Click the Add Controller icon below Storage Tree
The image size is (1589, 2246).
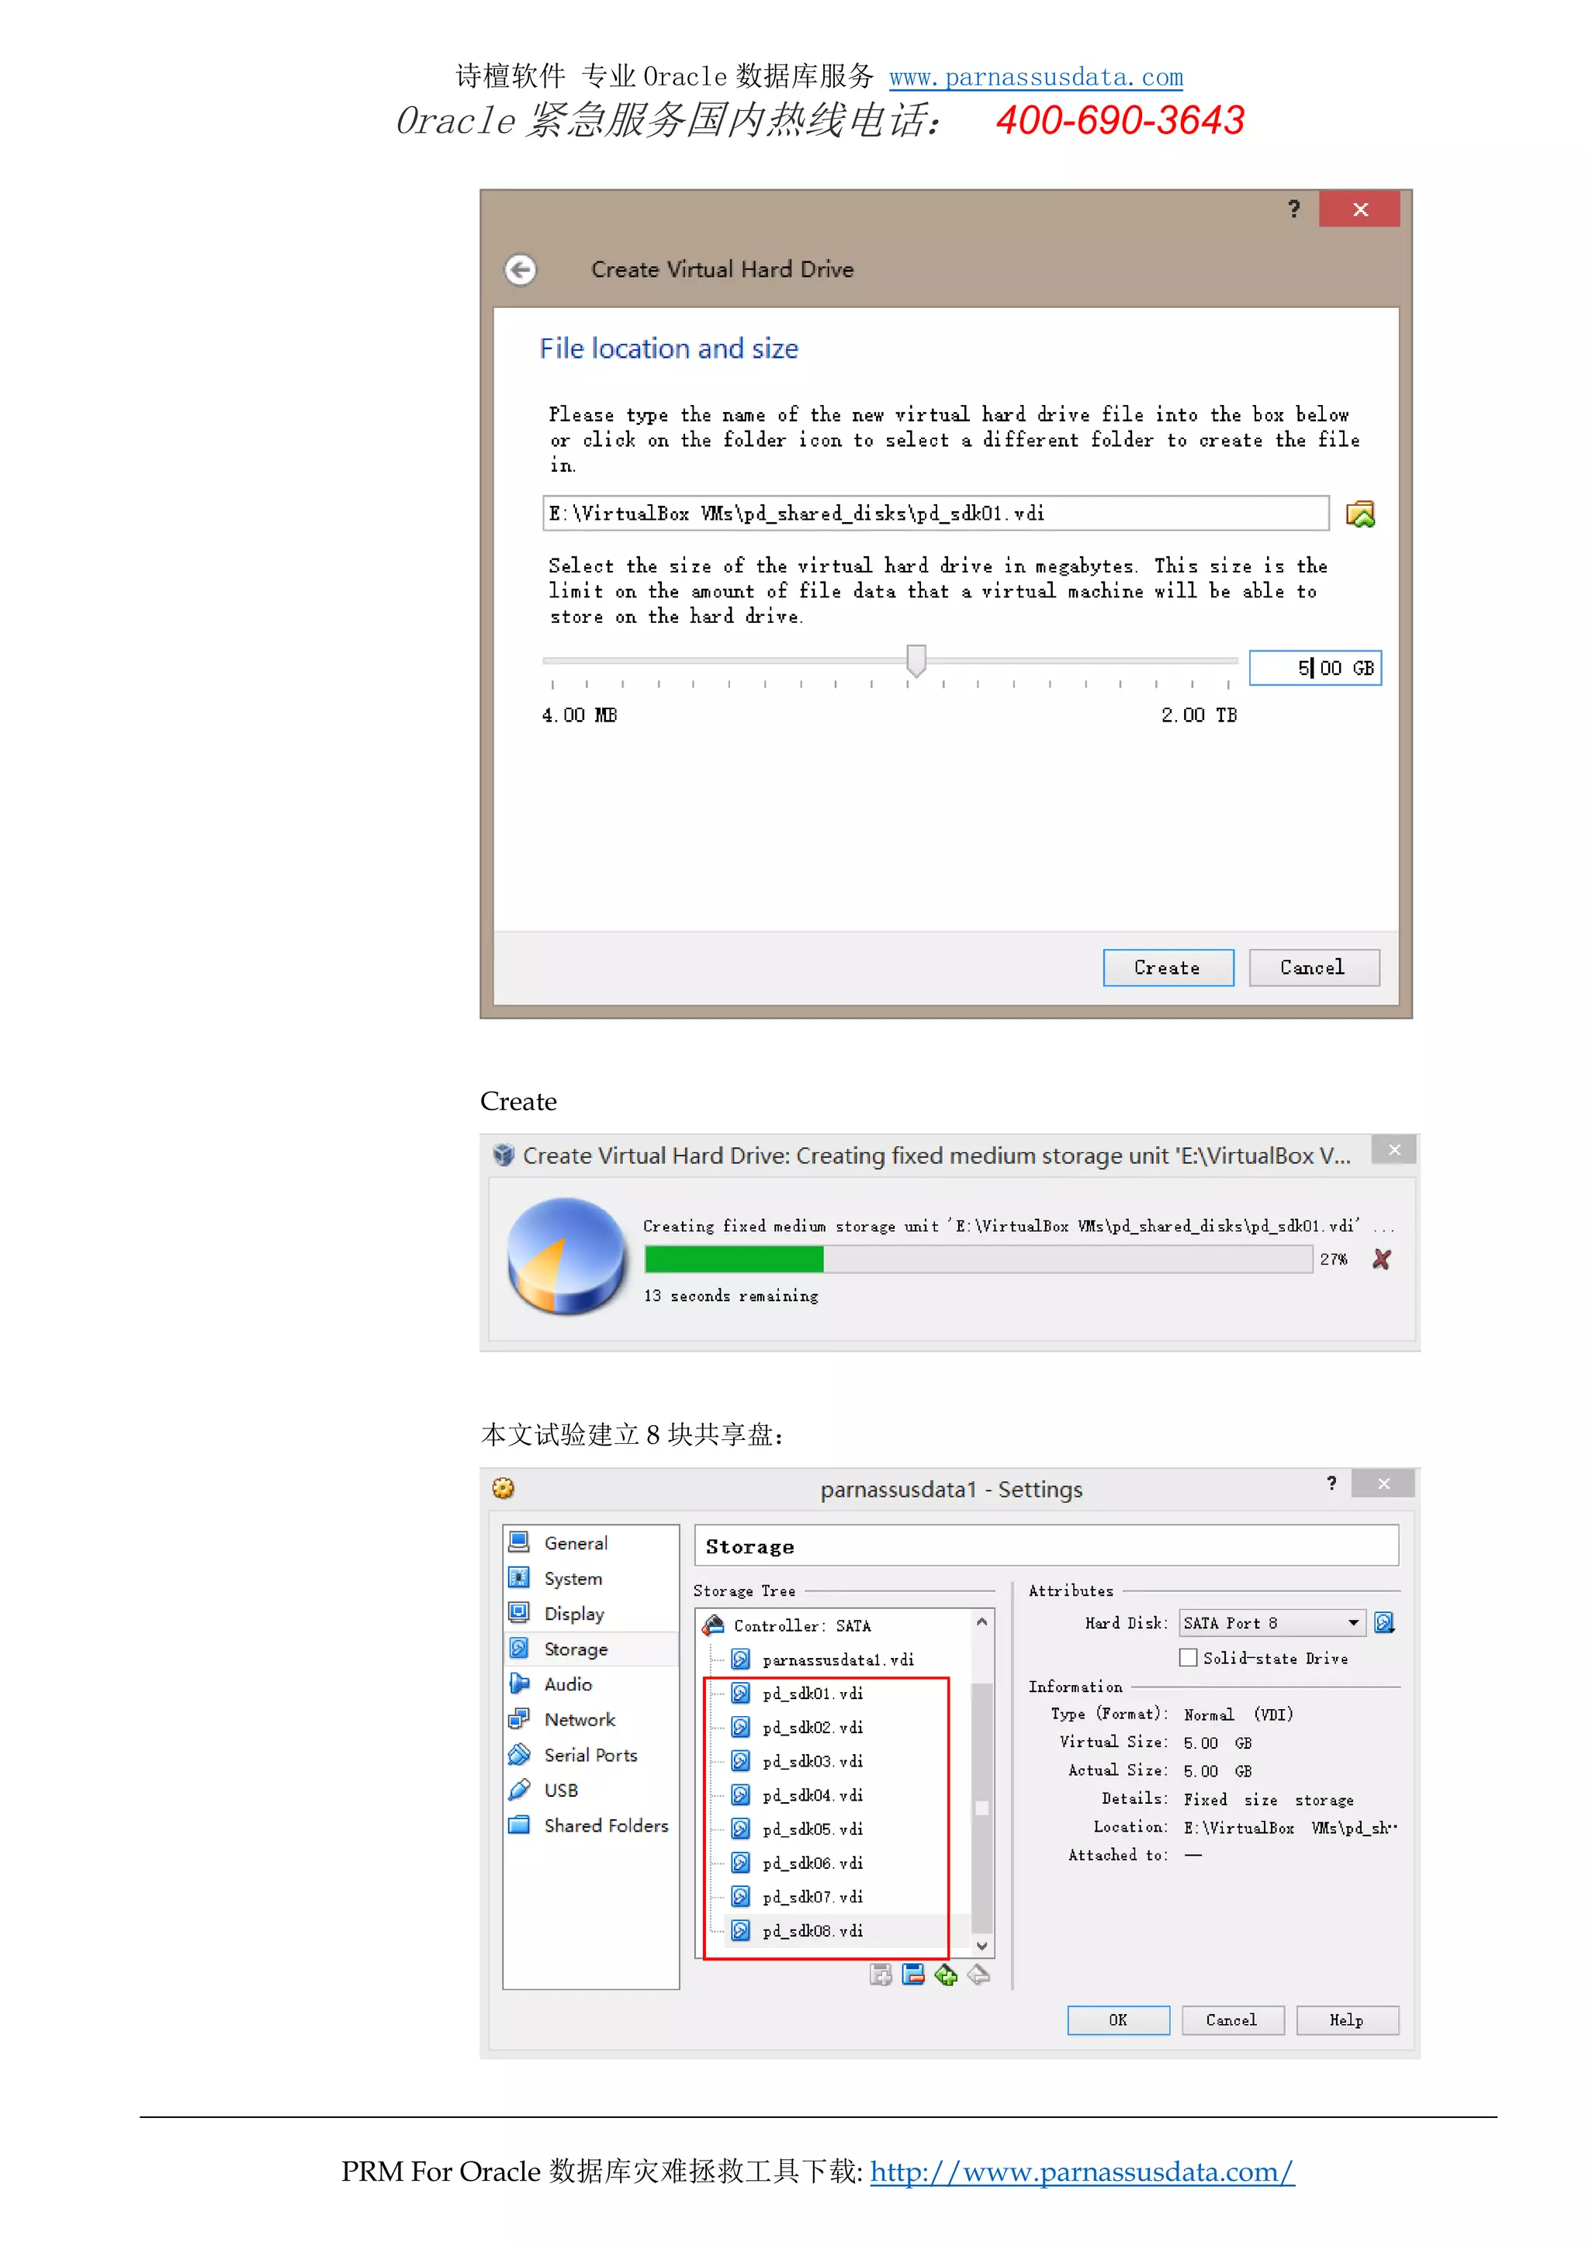tap(881, 1974)
